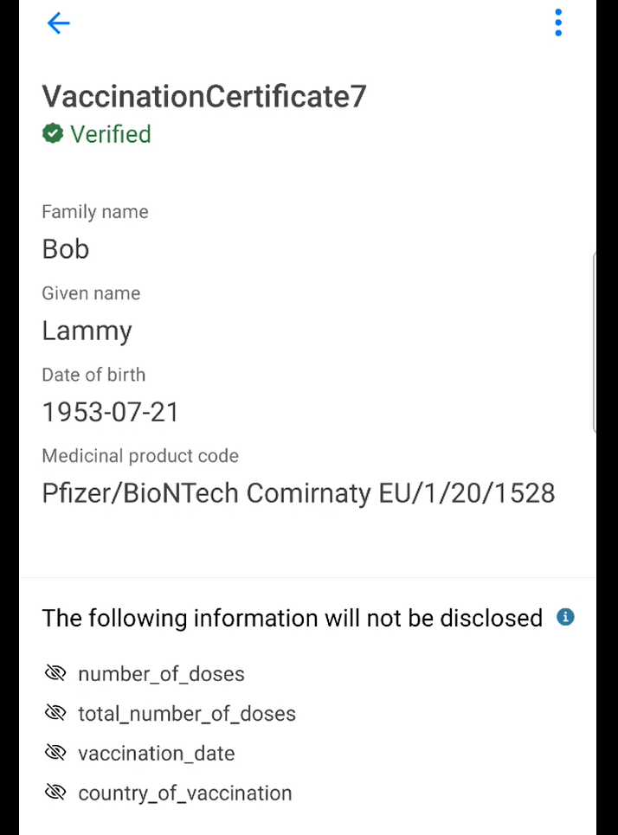Tap the Verified status text
Viewport: 618px width, 835px height.
(111, 134)
